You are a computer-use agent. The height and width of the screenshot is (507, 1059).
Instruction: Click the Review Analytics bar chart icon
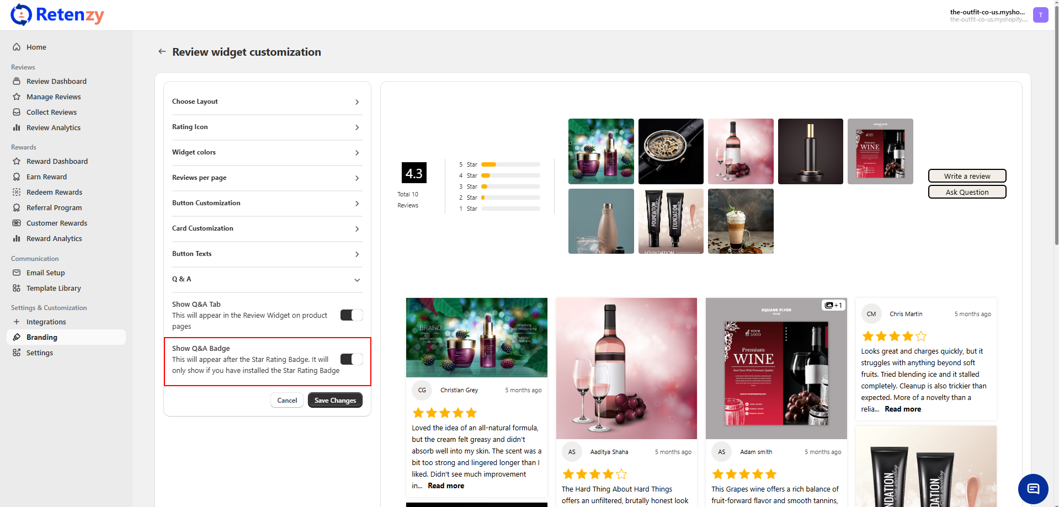pos(17,127)
